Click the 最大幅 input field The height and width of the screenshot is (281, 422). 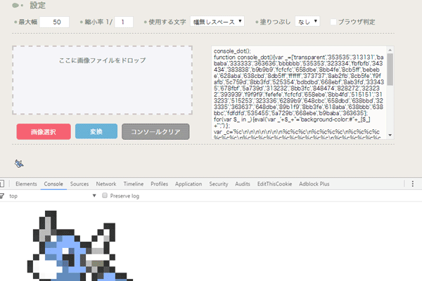tap(54, 22)
